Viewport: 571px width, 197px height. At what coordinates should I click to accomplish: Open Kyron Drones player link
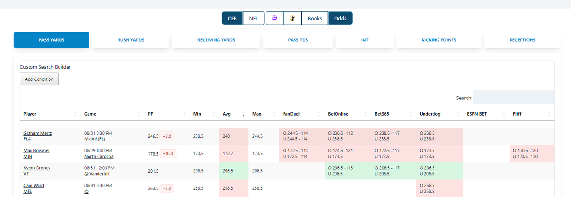[x=37, y=168]
